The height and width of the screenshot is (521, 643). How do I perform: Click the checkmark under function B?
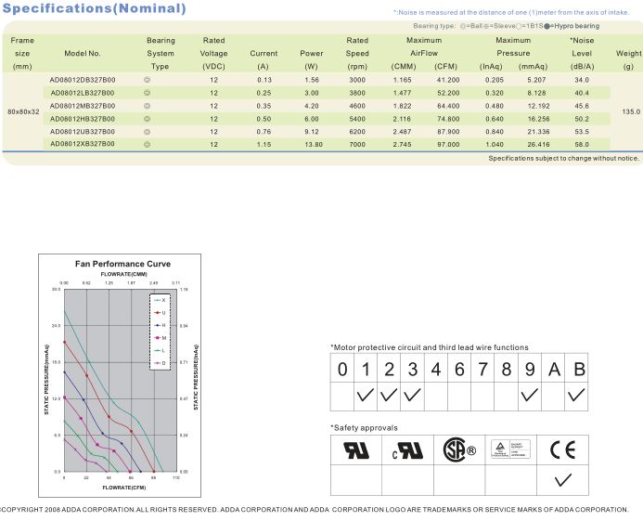tap(576, 395)
